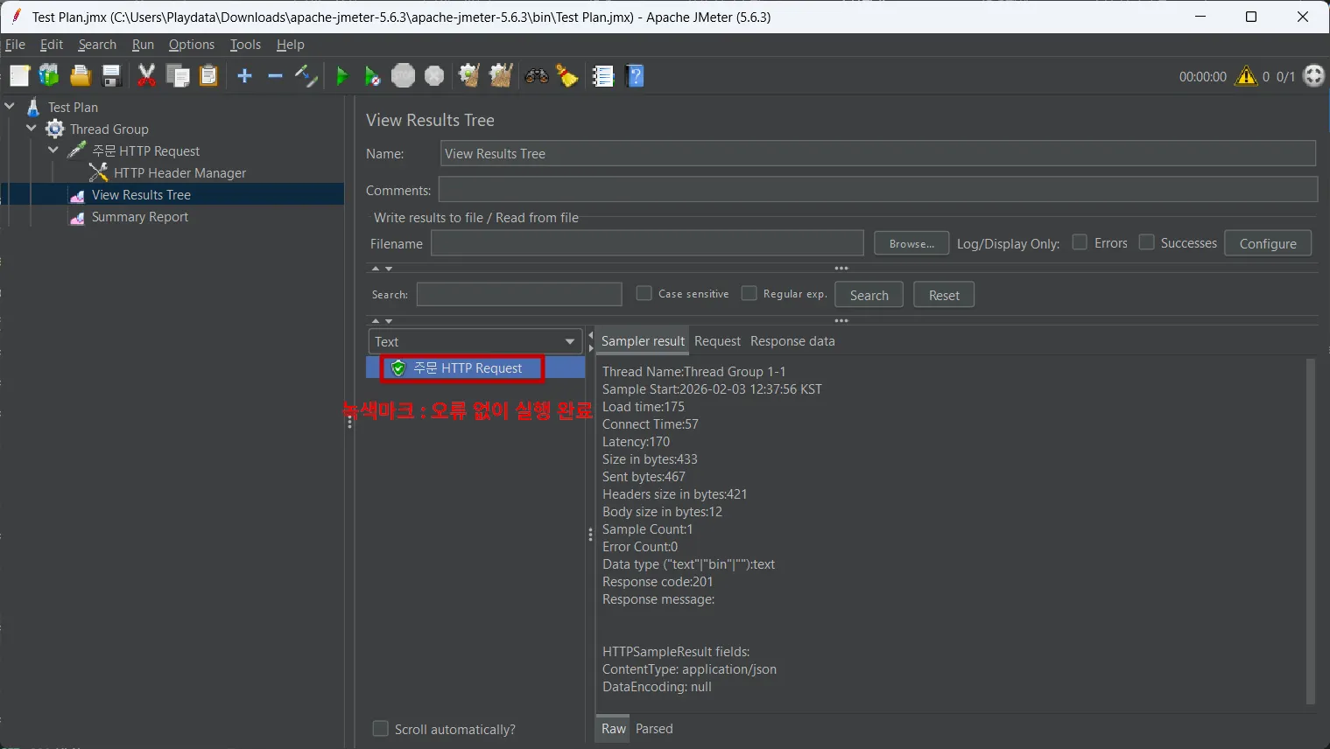The height and width of the screenshot is (749, 1330).
Task: Click the Filename input field
Action: [647, 243]
